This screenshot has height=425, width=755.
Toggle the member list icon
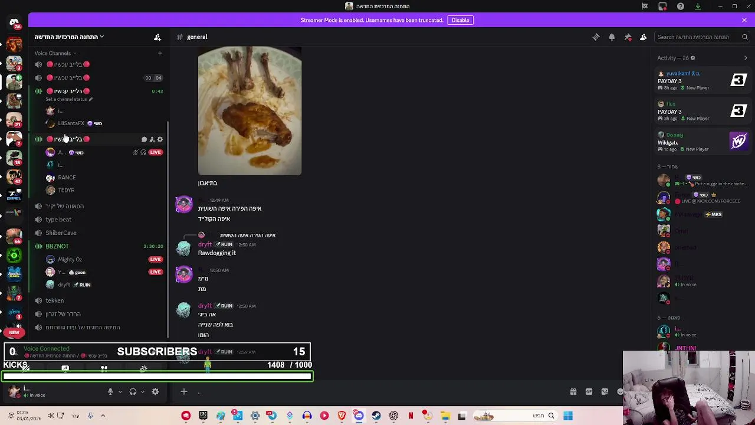[x=644, y=37]
